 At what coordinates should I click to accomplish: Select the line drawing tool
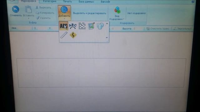[64, 35]
